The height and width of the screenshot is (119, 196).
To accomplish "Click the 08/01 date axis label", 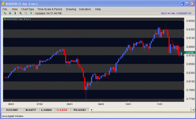I will point(70,104).
